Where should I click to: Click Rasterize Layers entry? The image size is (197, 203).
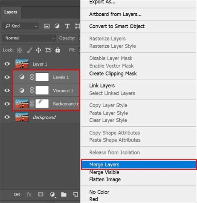point(107,39)
